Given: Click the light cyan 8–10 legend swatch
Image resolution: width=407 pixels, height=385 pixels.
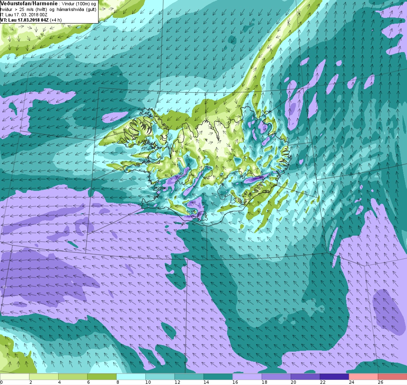Looking at the screenshot, I should pos(131,376).
